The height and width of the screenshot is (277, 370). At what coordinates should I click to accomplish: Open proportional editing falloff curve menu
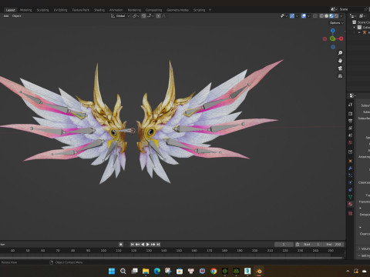[164, 16]
